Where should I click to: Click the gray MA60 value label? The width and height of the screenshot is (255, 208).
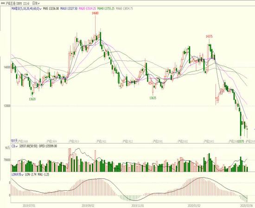click(124, 8)
